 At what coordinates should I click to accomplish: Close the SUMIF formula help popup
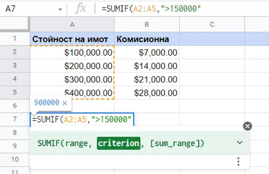point(247,126)
